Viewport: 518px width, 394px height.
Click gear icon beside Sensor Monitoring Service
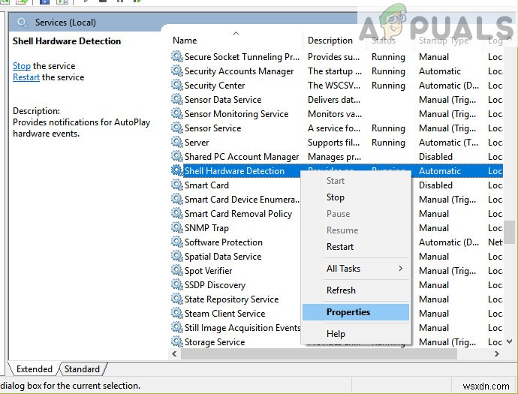(x=176, y=113)
